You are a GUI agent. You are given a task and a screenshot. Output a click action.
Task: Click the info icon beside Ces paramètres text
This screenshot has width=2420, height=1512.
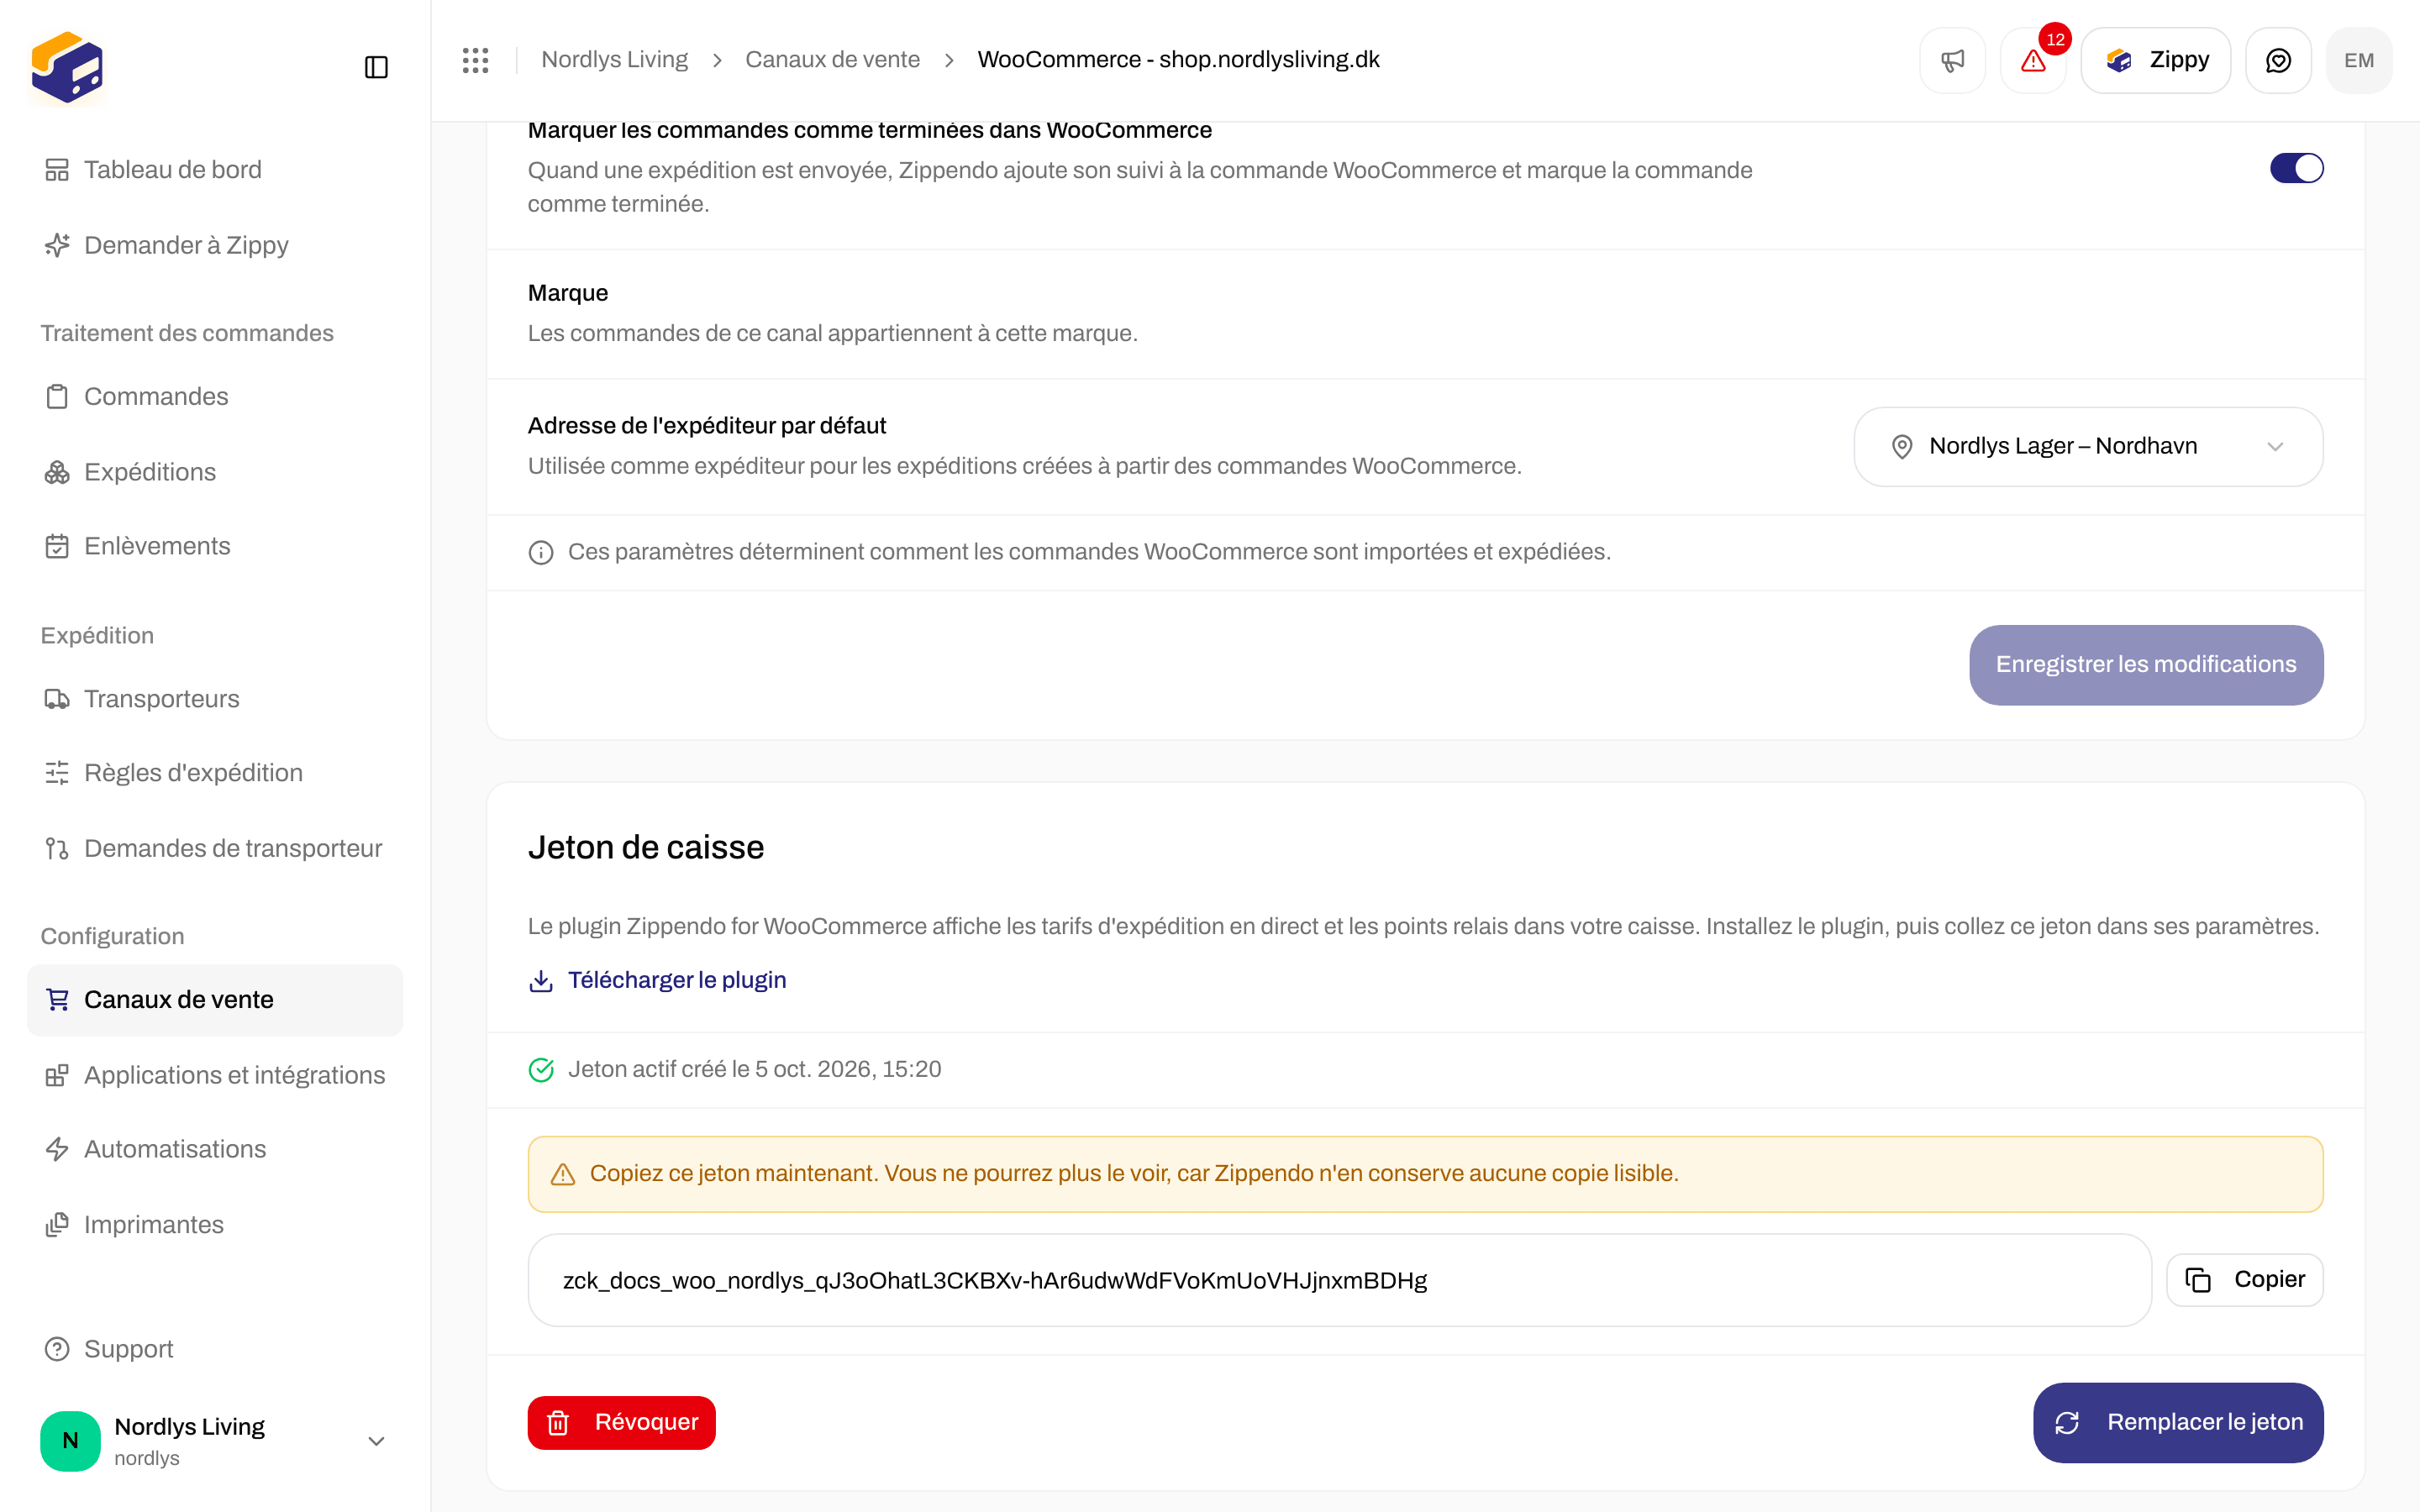pos(541,552)
